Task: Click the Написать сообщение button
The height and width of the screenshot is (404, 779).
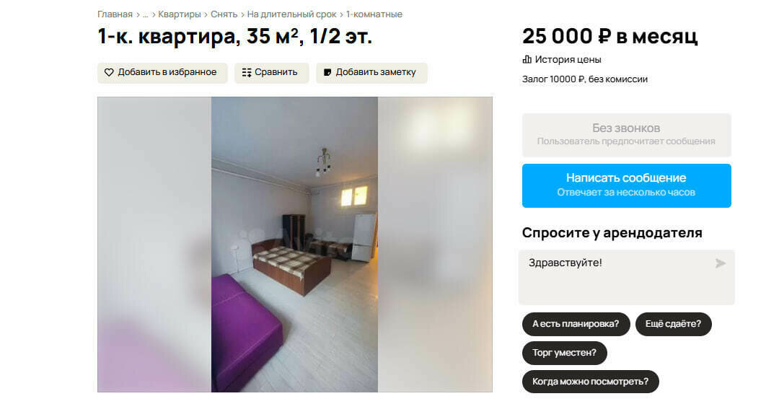Action: 627,185
